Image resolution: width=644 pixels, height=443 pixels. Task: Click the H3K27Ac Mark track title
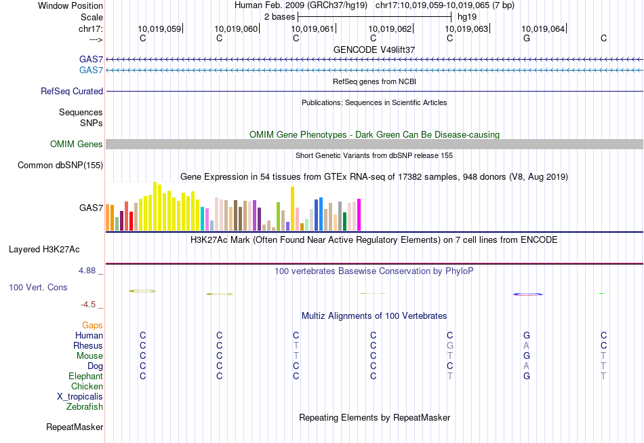pos(374,239)
